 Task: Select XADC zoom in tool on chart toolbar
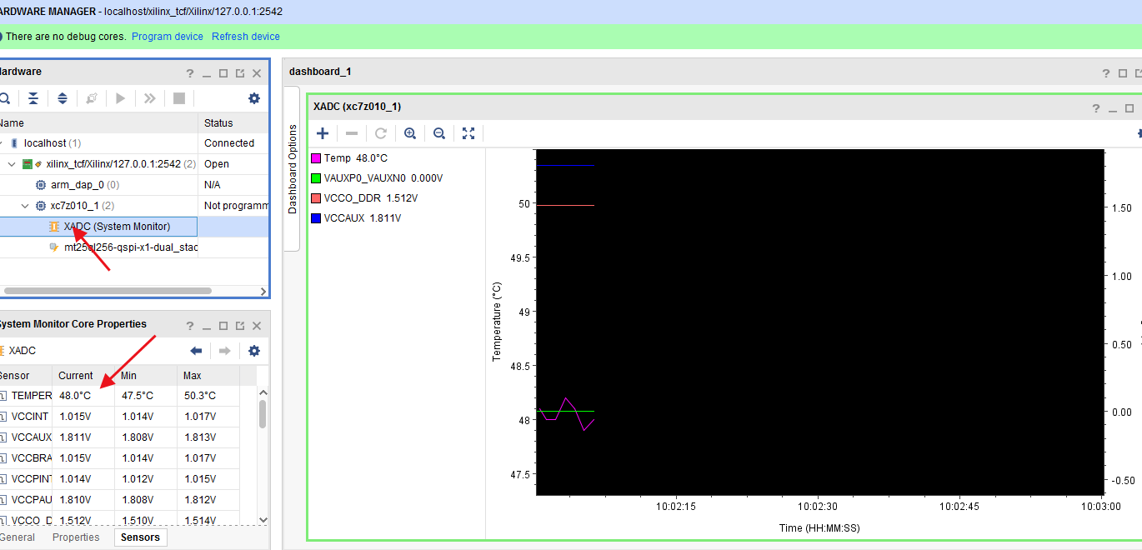click(409, 133)
